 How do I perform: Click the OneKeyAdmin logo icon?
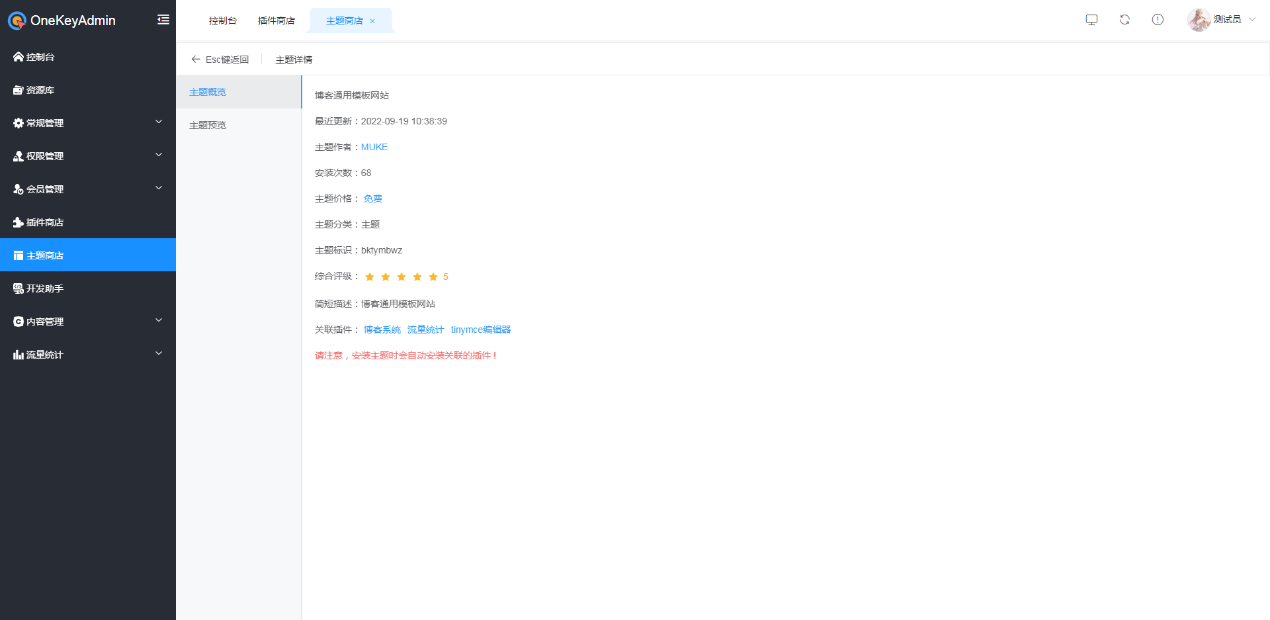(x=17, y=21)
